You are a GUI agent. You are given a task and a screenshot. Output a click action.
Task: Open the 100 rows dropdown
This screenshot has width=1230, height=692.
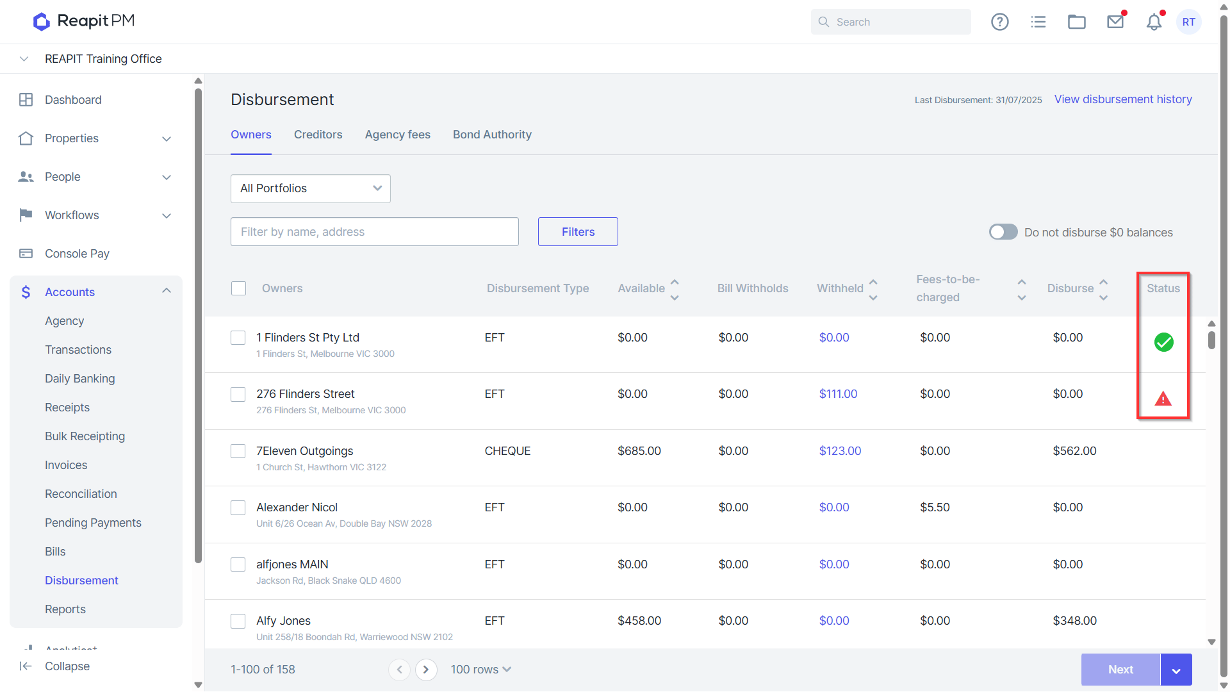pos(480,670)
